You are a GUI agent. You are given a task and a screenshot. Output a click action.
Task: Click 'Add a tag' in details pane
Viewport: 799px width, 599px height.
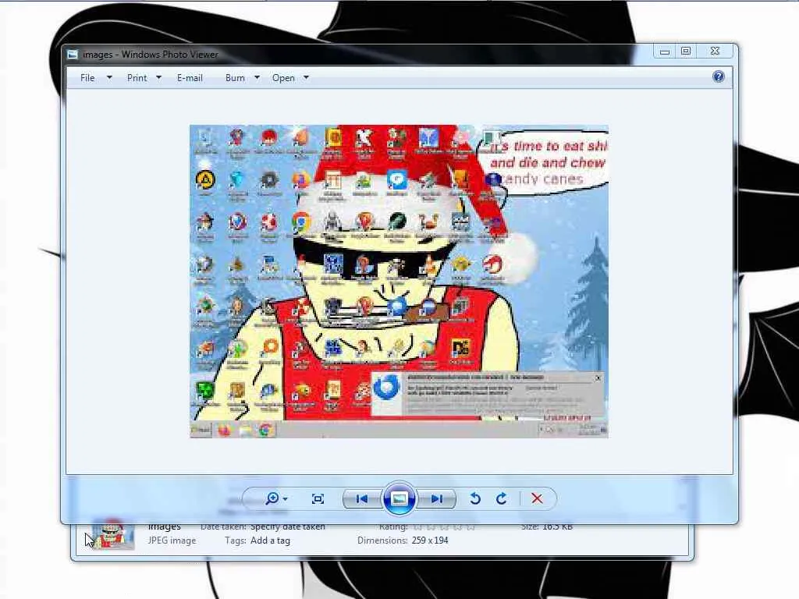coord(270,541)
